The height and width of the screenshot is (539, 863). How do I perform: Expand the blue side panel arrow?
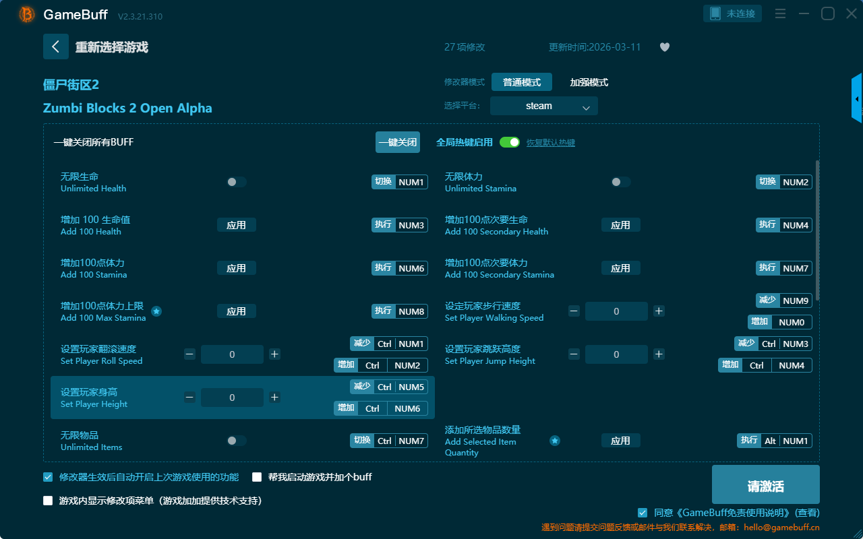[x=857, y=99]
